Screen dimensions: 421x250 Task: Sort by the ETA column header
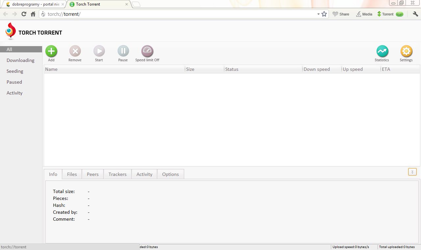(x=400, y=69)
